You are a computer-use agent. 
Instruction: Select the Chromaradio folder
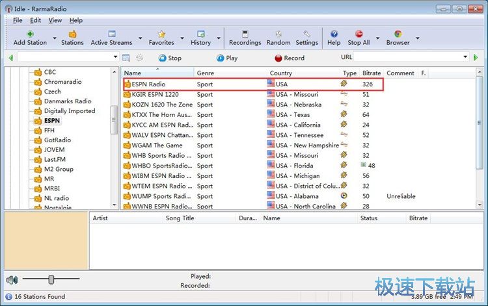click(62, 82)
